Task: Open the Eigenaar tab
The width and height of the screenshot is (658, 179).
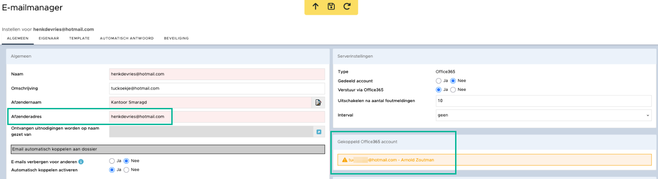Action: pos(49,38)
